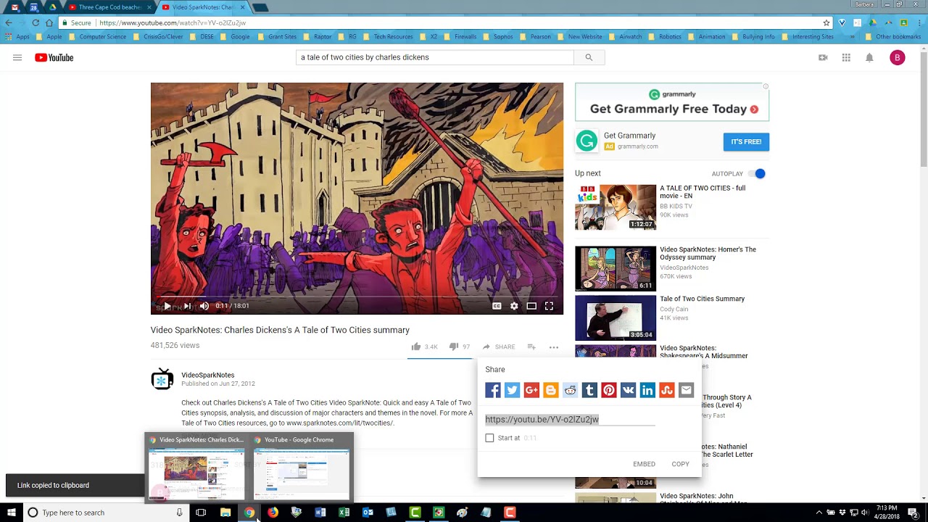928x522 pixels.
Task: Open Firefox from the taskbar
Action: (273, 513)
